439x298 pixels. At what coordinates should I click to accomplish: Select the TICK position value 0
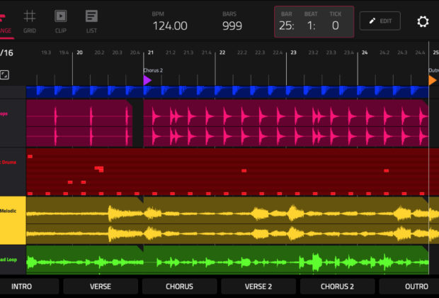click(336, 26)
